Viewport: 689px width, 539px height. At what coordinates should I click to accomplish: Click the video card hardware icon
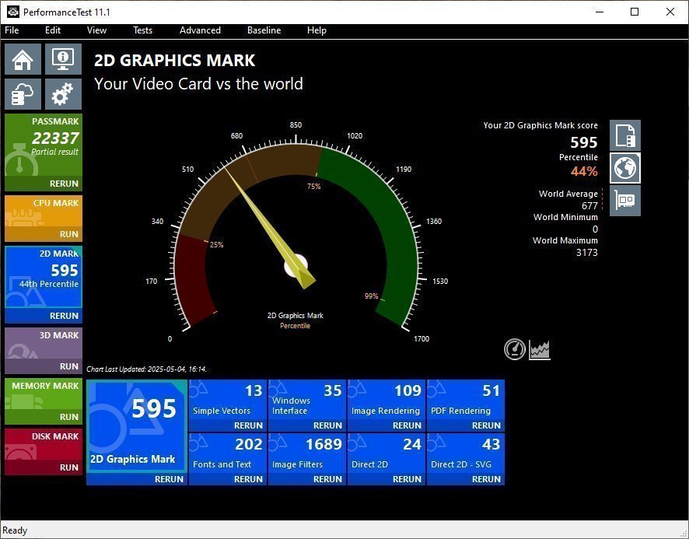pos(624,201)
